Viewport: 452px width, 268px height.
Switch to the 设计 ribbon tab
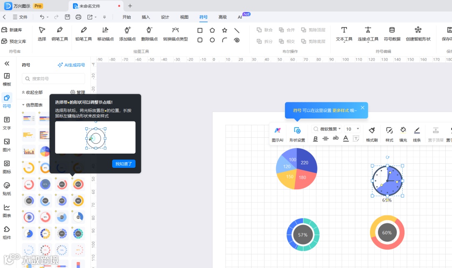coord(165,17)
